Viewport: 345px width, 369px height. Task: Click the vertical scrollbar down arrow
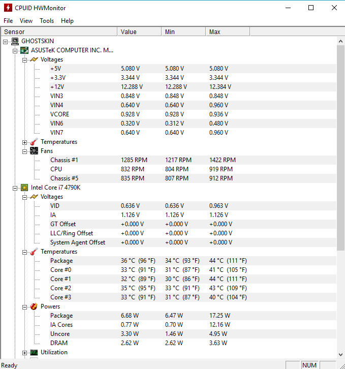(x=340, y=355)
